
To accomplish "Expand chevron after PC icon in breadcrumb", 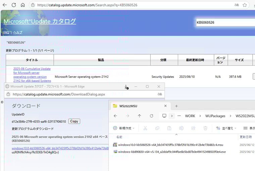I will click(172, 116).
